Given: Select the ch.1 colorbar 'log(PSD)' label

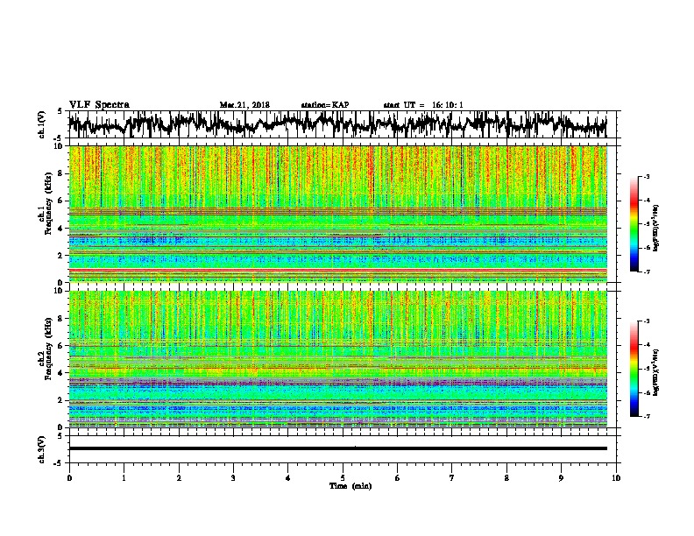Looking at the screenshot, I should (655, 228).
